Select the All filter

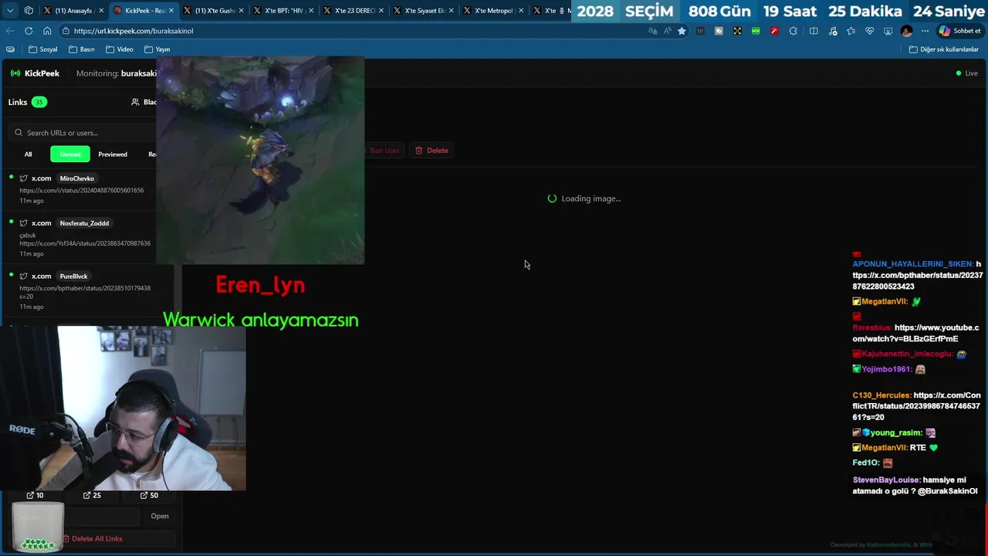28,154
